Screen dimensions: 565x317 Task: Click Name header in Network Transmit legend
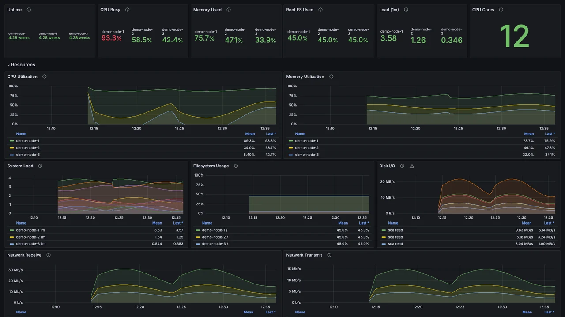click(x=300, y=312)
